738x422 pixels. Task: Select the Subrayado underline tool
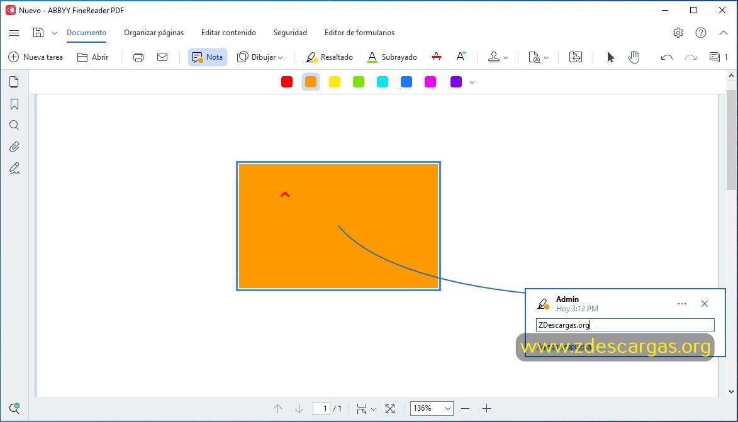[392, 57]
